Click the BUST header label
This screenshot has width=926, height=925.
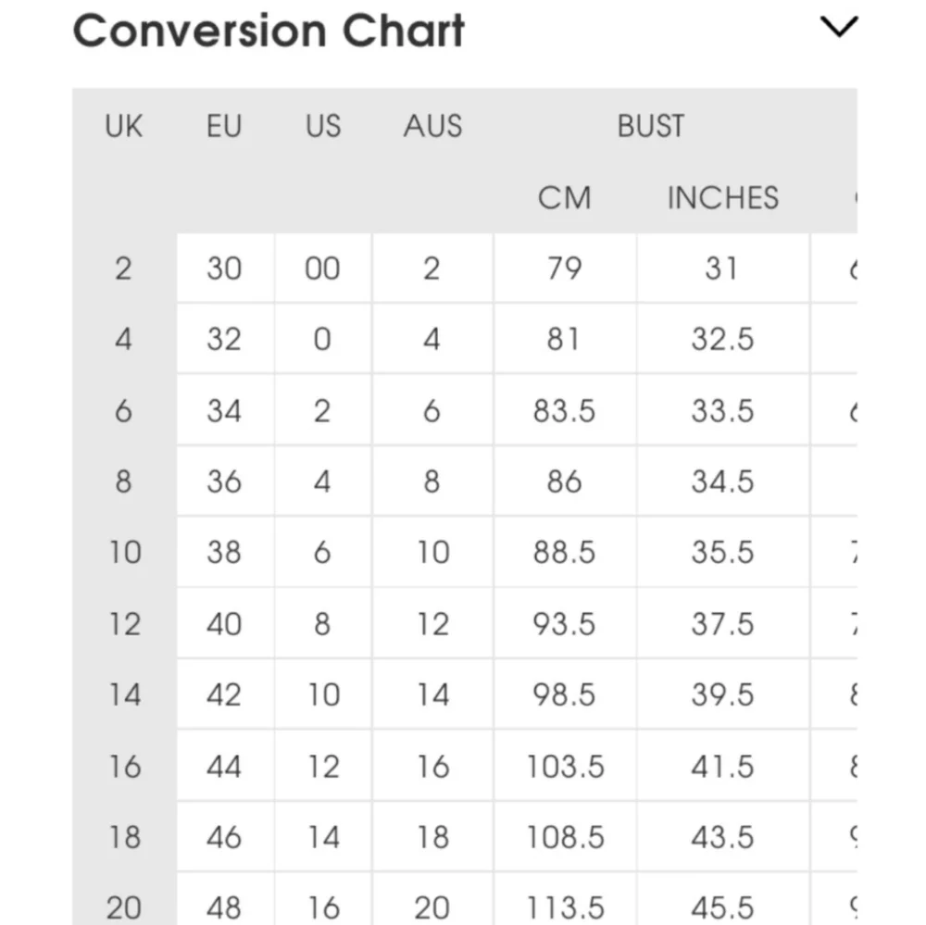pyautogui.click(x=651, y=126)
